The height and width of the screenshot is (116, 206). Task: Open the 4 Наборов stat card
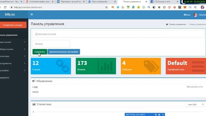pos(141,66)
